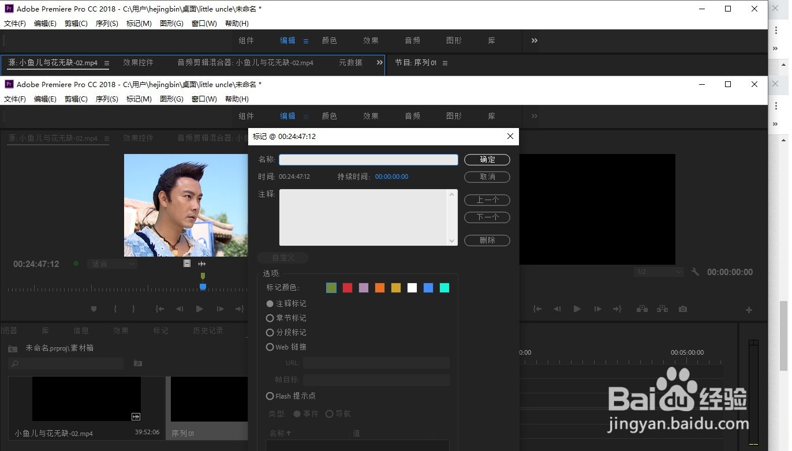Click the 名称 input field in marker dialog

(368, 160)
